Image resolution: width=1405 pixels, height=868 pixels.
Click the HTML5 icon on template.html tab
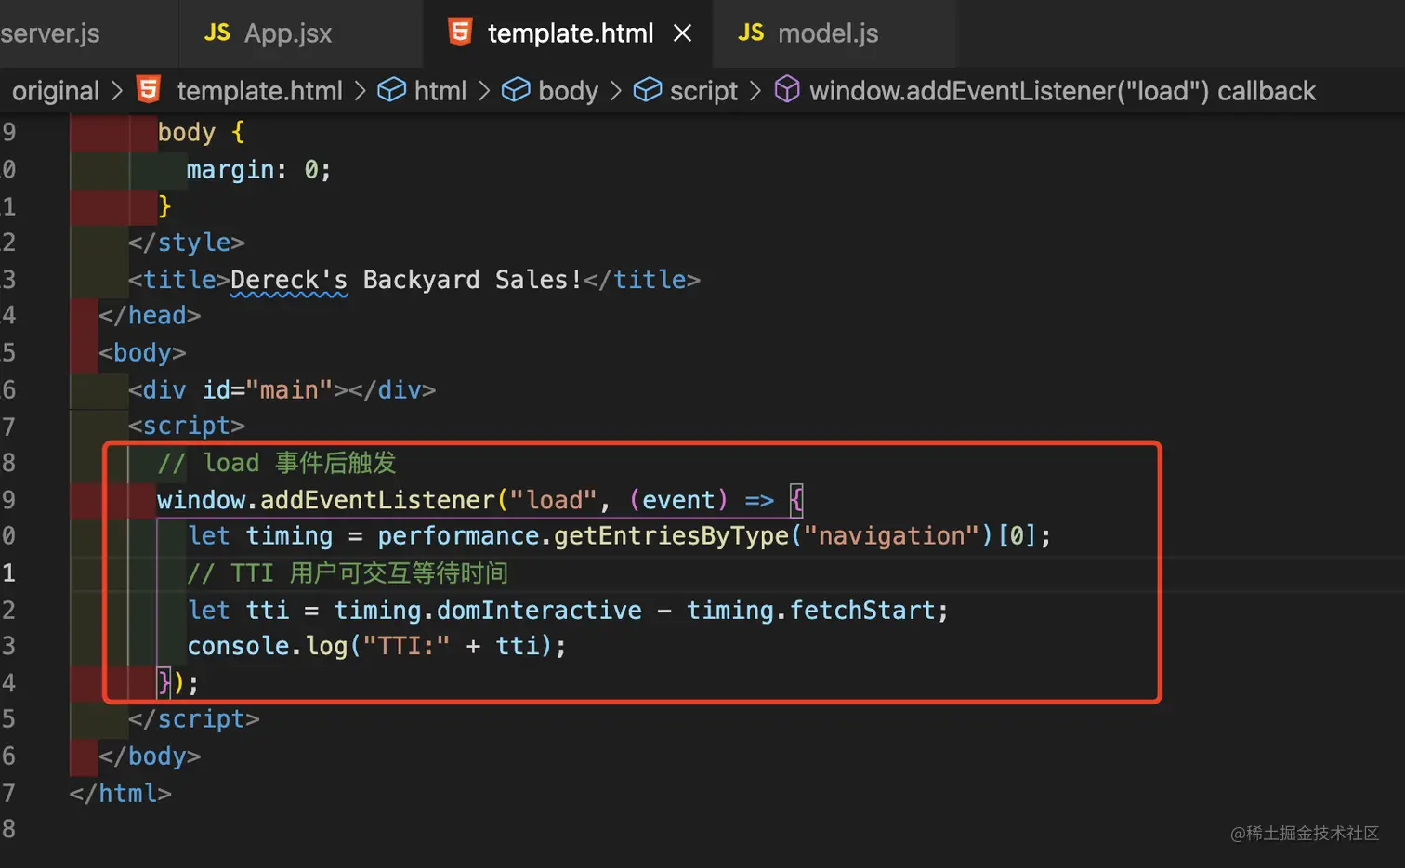(x=460, y=32)
